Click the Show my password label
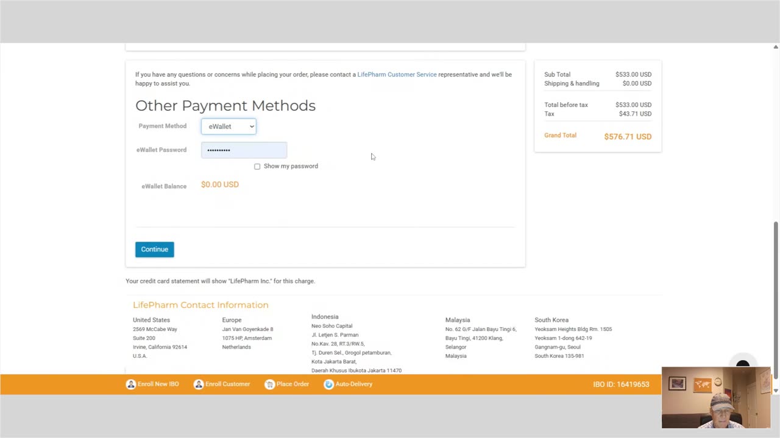Screen dimensions: 780x438 pos(291,166)
